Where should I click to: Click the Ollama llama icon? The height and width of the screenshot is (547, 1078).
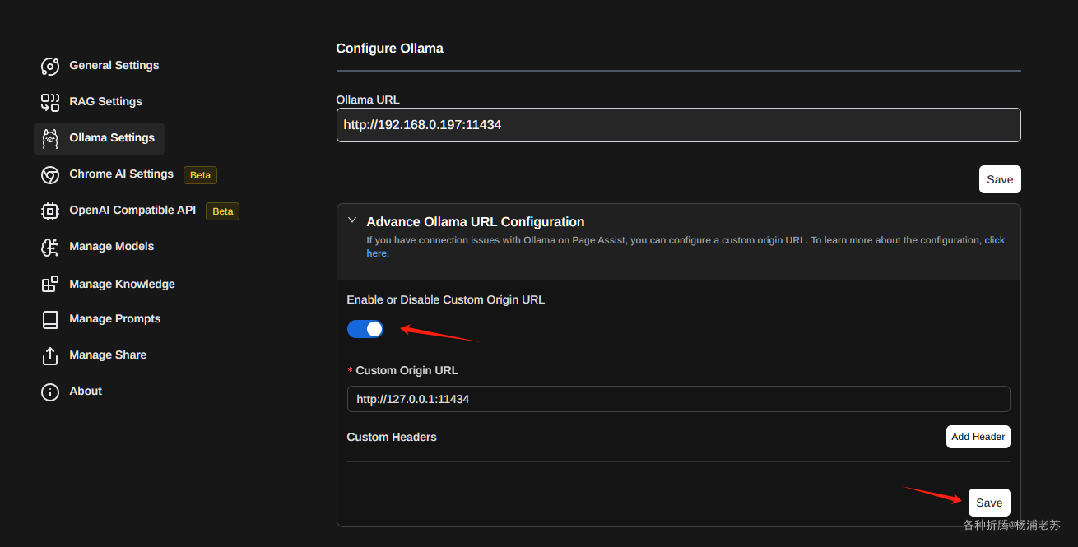(50, 138)
